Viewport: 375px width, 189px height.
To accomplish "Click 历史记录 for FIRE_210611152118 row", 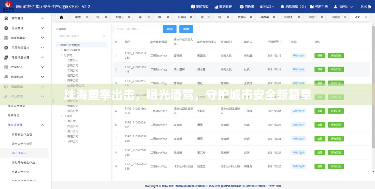I will click(x=336, y=69).
